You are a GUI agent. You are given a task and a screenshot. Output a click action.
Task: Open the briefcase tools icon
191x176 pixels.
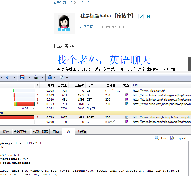tap(50, 77)
